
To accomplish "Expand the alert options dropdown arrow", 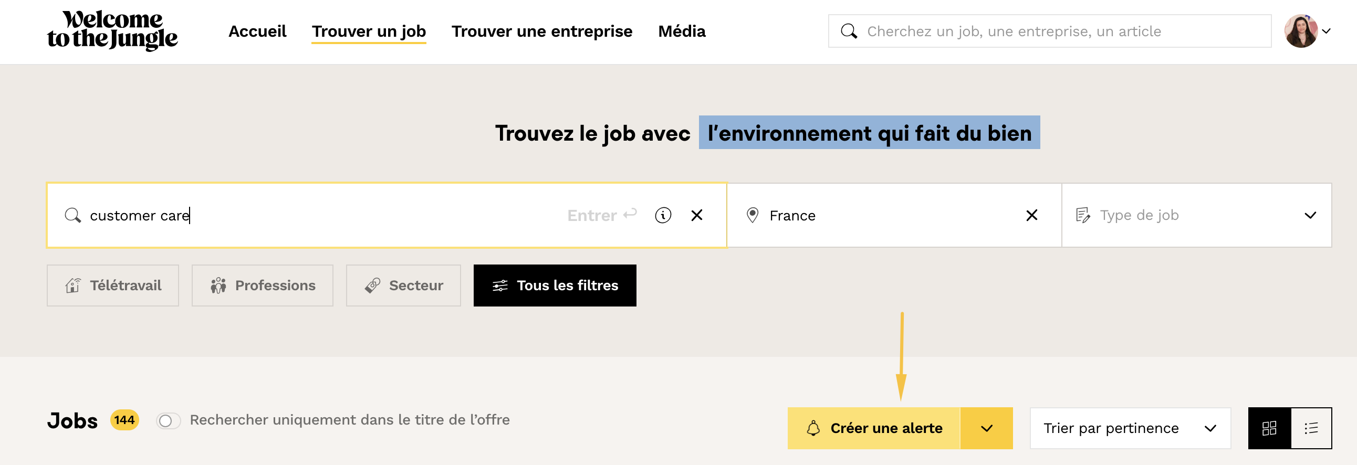I will click(x=986, y=428).
